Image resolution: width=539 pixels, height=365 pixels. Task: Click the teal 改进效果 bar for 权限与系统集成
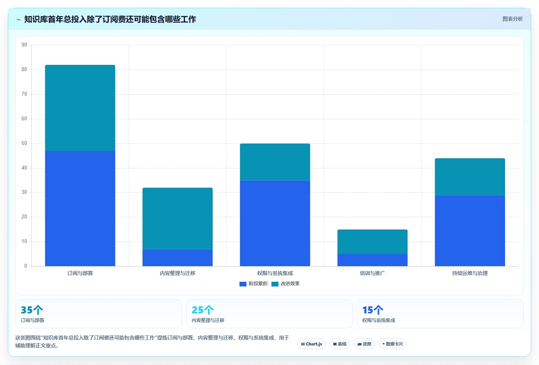coord(275,162)
